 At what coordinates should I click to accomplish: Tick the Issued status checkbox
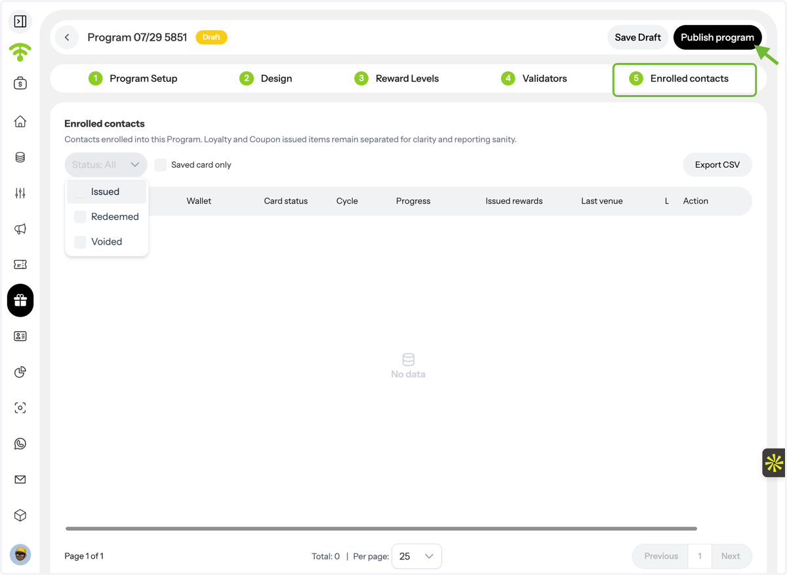(x=80, y=191)
